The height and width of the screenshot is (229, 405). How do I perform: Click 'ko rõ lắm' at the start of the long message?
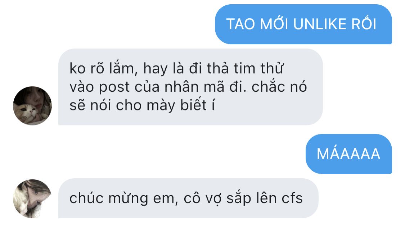[102, 68]
